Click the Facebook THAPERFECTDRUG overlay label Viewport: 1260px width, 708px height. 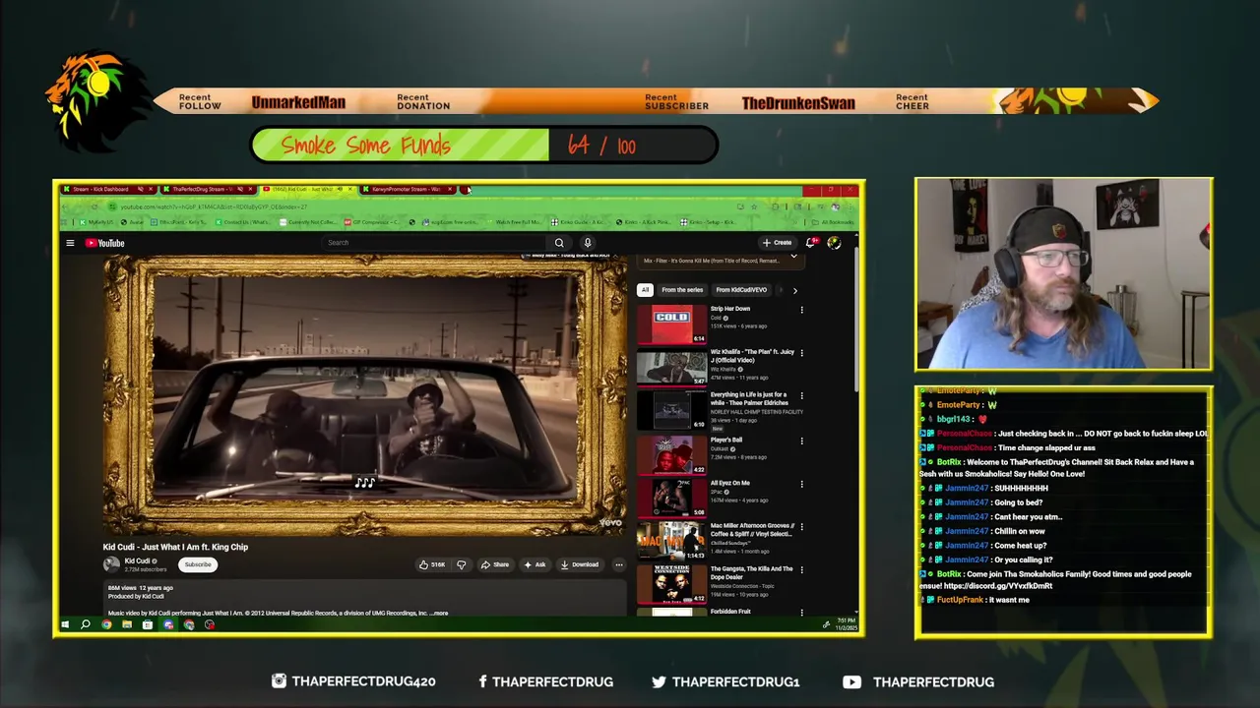(545, 681)
